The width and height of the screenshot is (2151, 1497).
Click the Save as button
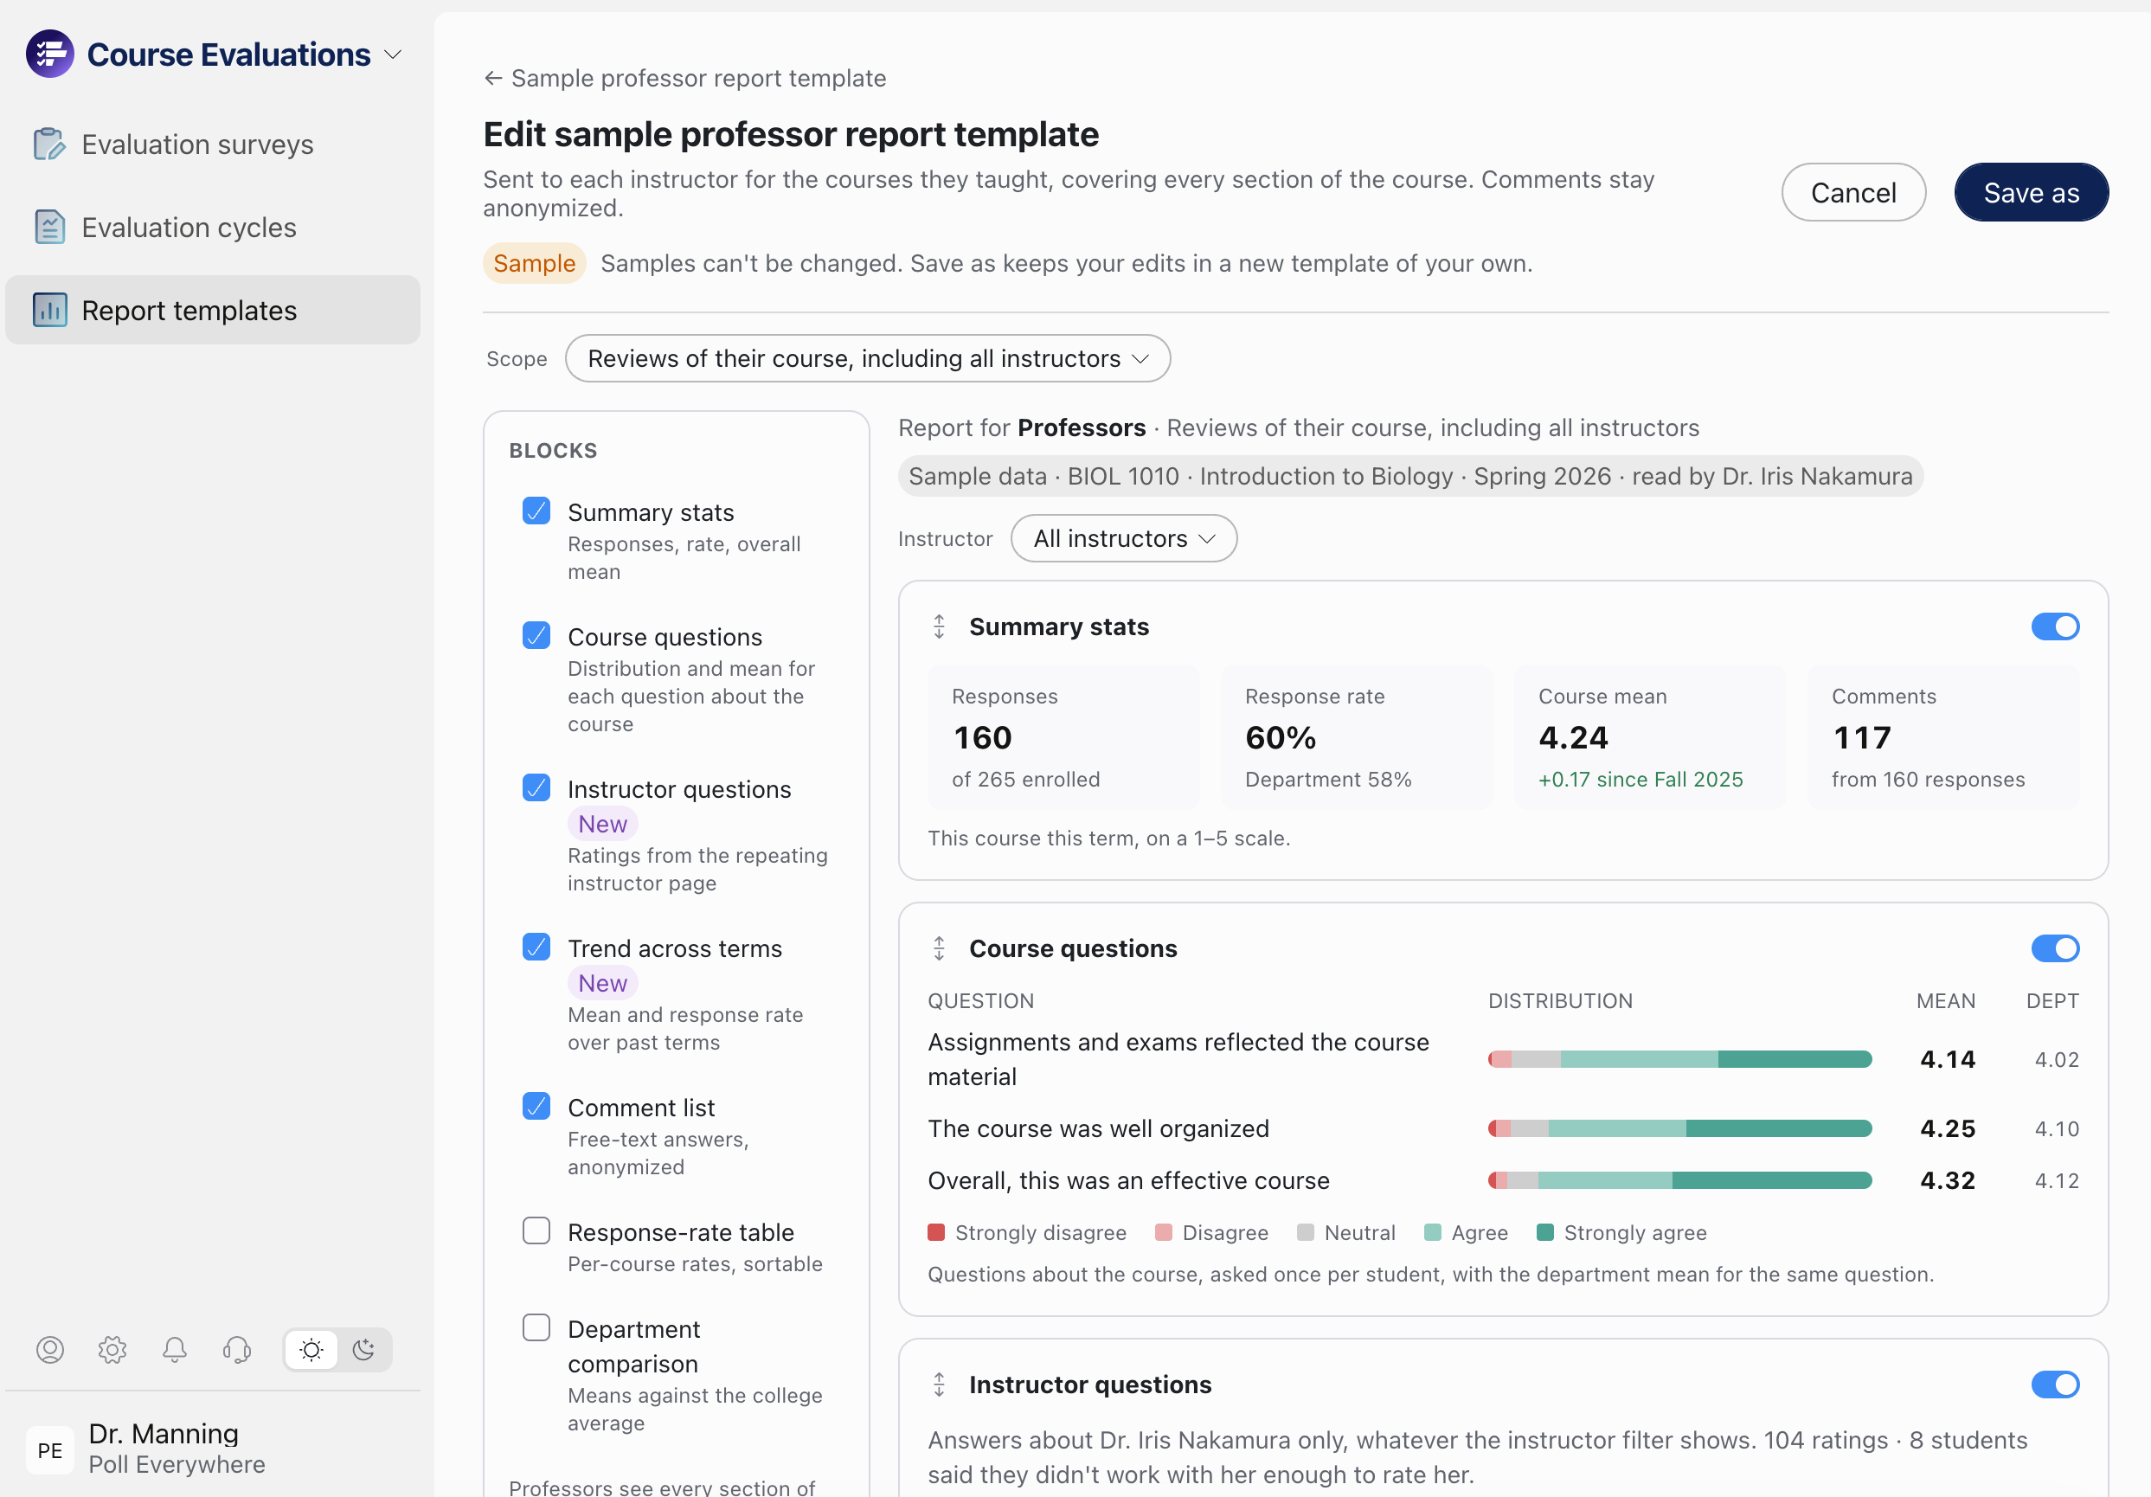coord(2031,193)
